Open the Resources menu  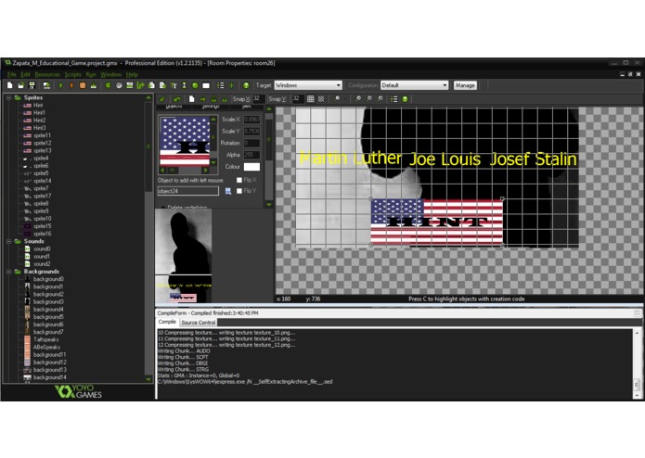(x=47, y=74)
